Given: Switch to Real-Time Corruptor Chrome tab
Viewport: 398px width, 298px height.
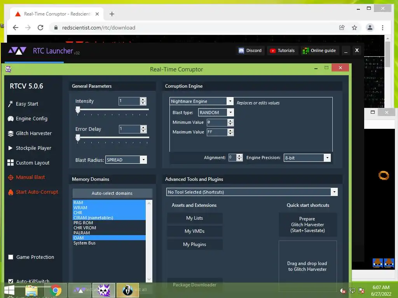Looking at the screenshot, I should tap(57, 14).
